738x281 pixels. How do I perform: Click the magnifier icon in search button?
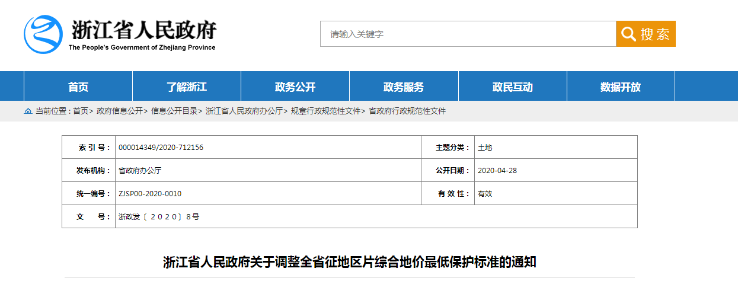coord(628,34)
